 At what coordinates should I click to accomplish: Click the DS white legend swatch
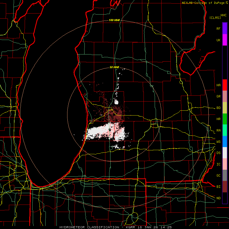(x=225, y=153)
